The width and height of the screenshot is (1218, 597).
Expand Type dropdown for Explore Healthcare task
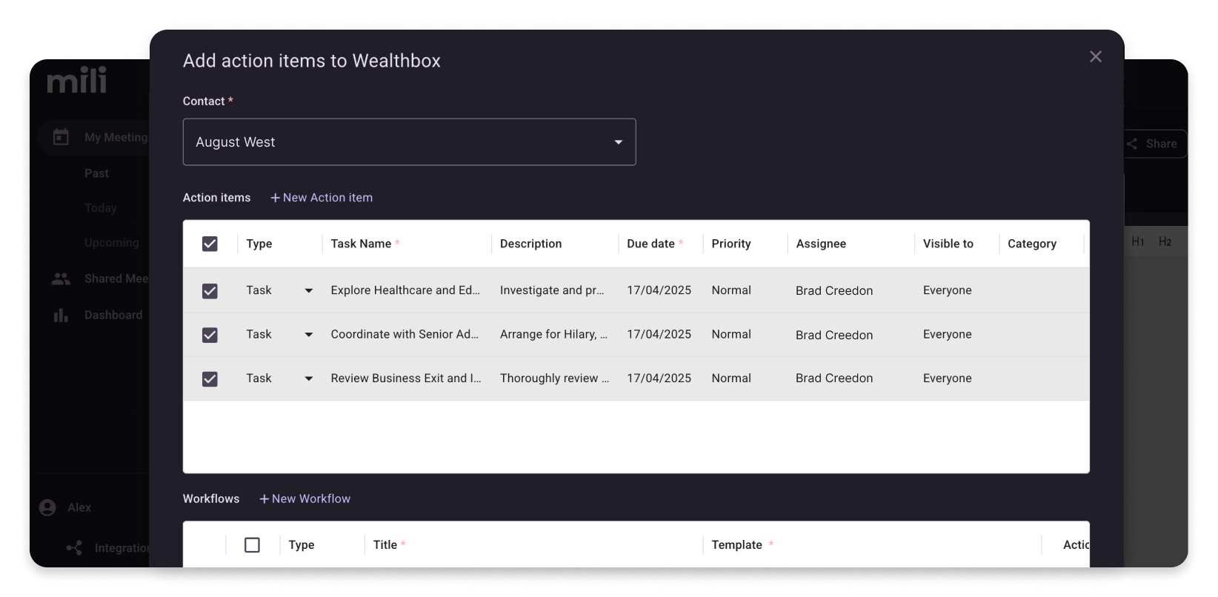tap(309, 291)
